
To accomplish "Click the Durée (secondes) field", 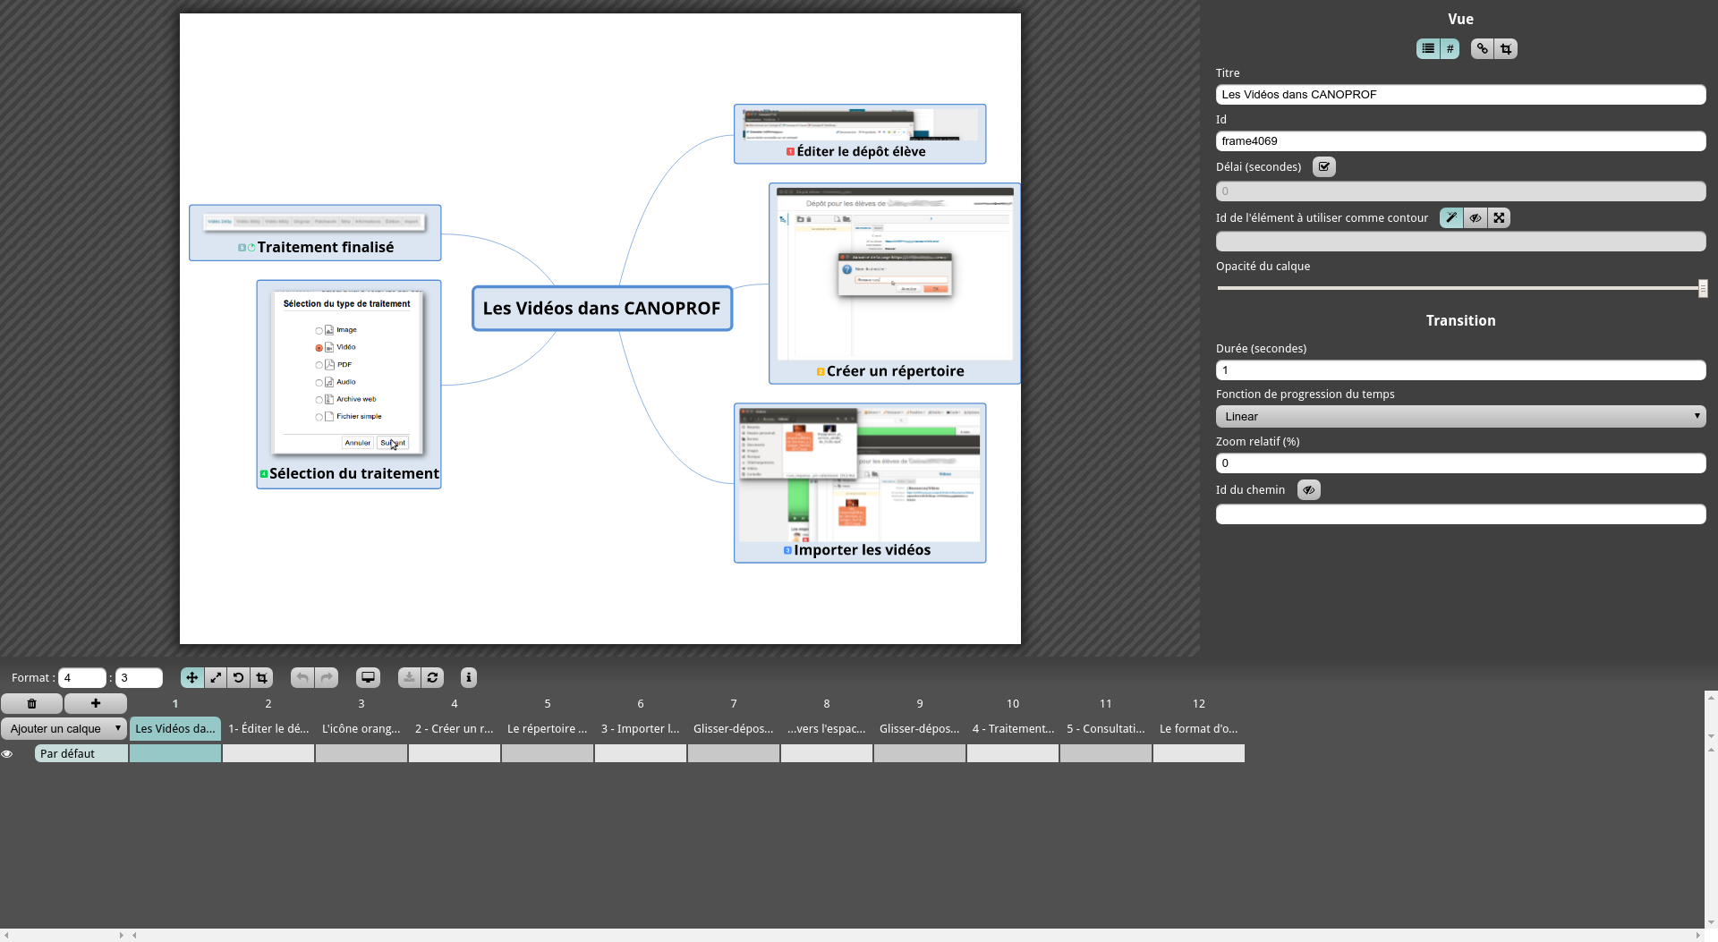I will coord(1460,369).
